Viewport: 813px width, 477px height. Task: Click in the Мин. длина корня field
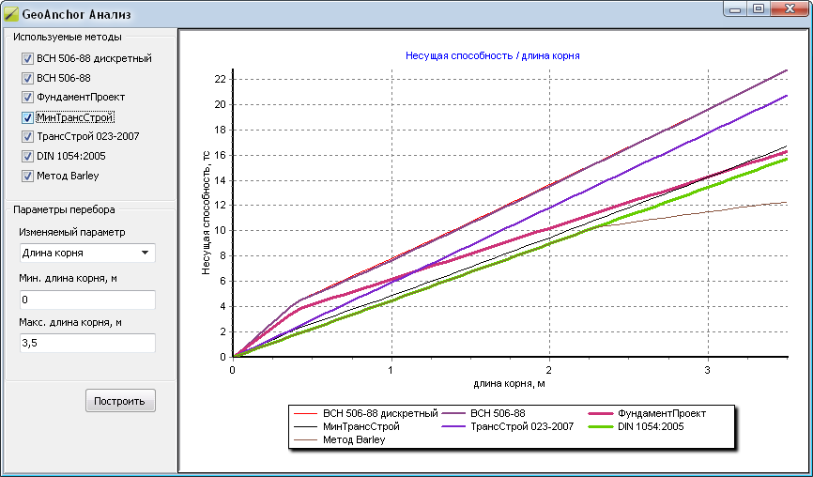[87, 300]
